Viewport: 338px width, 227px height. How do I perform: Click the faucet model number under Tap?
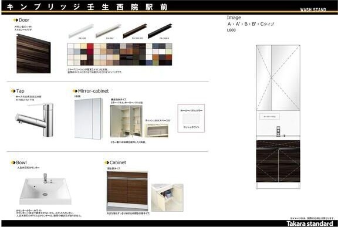pyautogui.click(x=25, y=100)
